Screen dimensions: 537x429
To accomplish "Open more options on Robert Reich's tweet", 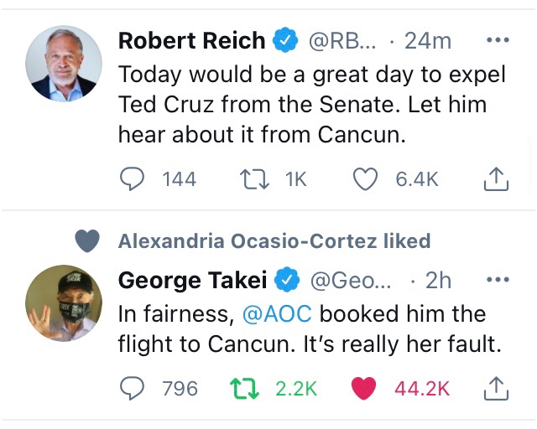I will coord(498,39).
